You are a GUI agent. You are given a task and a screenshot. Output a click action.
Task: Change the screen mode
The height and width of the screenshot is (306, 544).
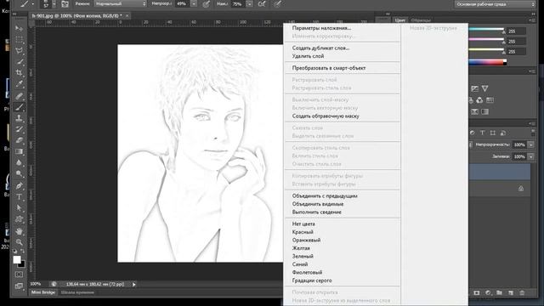tap(19, 286)
